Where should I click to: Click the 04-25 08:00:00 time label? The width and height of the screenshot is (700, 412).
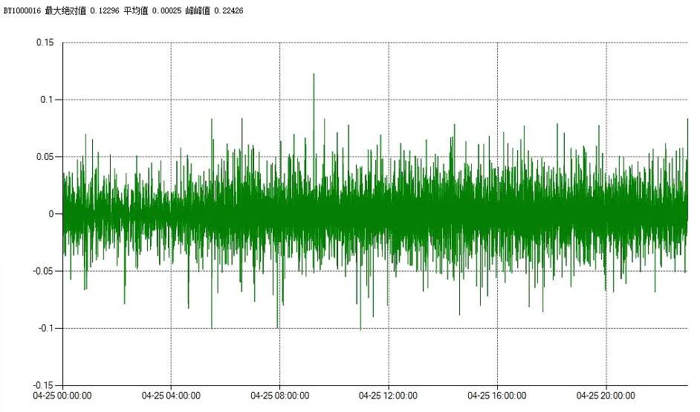pyautogui.click(x=279, y=396)
